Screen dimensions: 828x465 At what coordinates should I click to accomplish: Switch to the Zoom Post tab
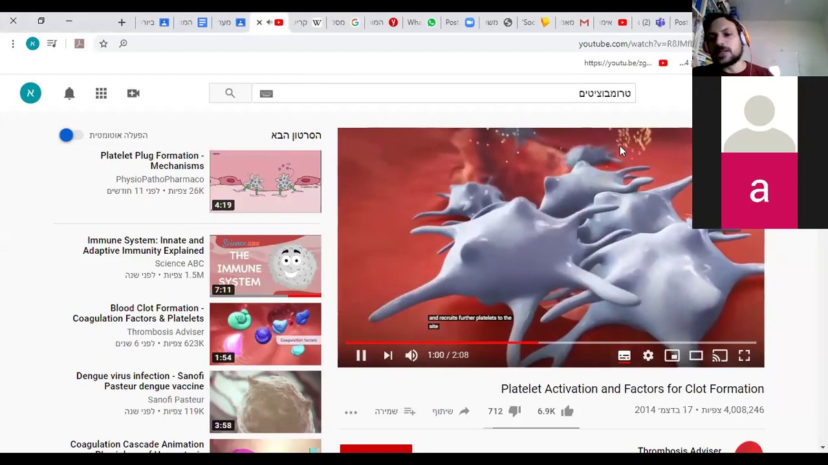[x=460, y=23]
